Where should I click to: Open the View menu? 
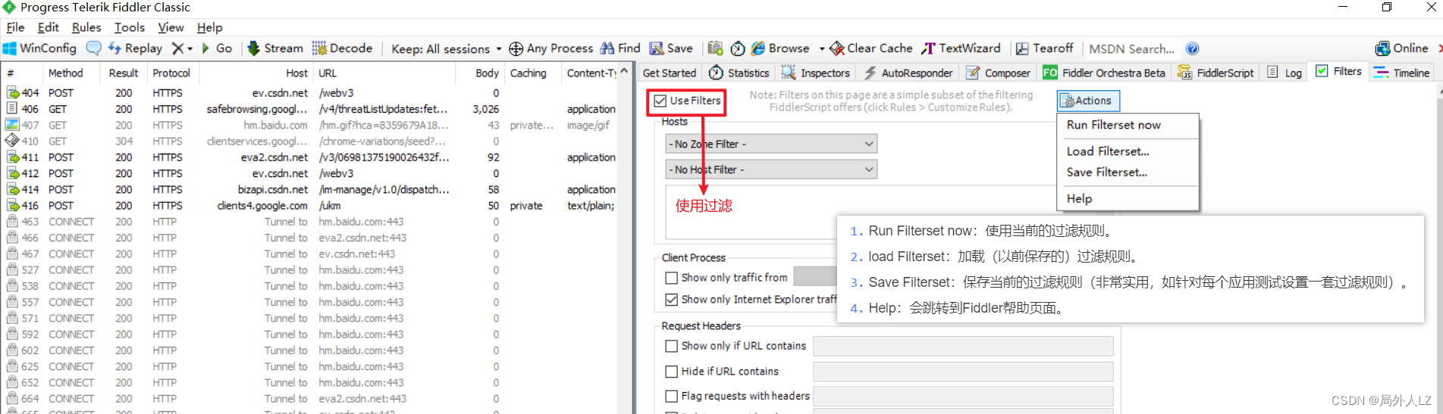click(171, 27)
